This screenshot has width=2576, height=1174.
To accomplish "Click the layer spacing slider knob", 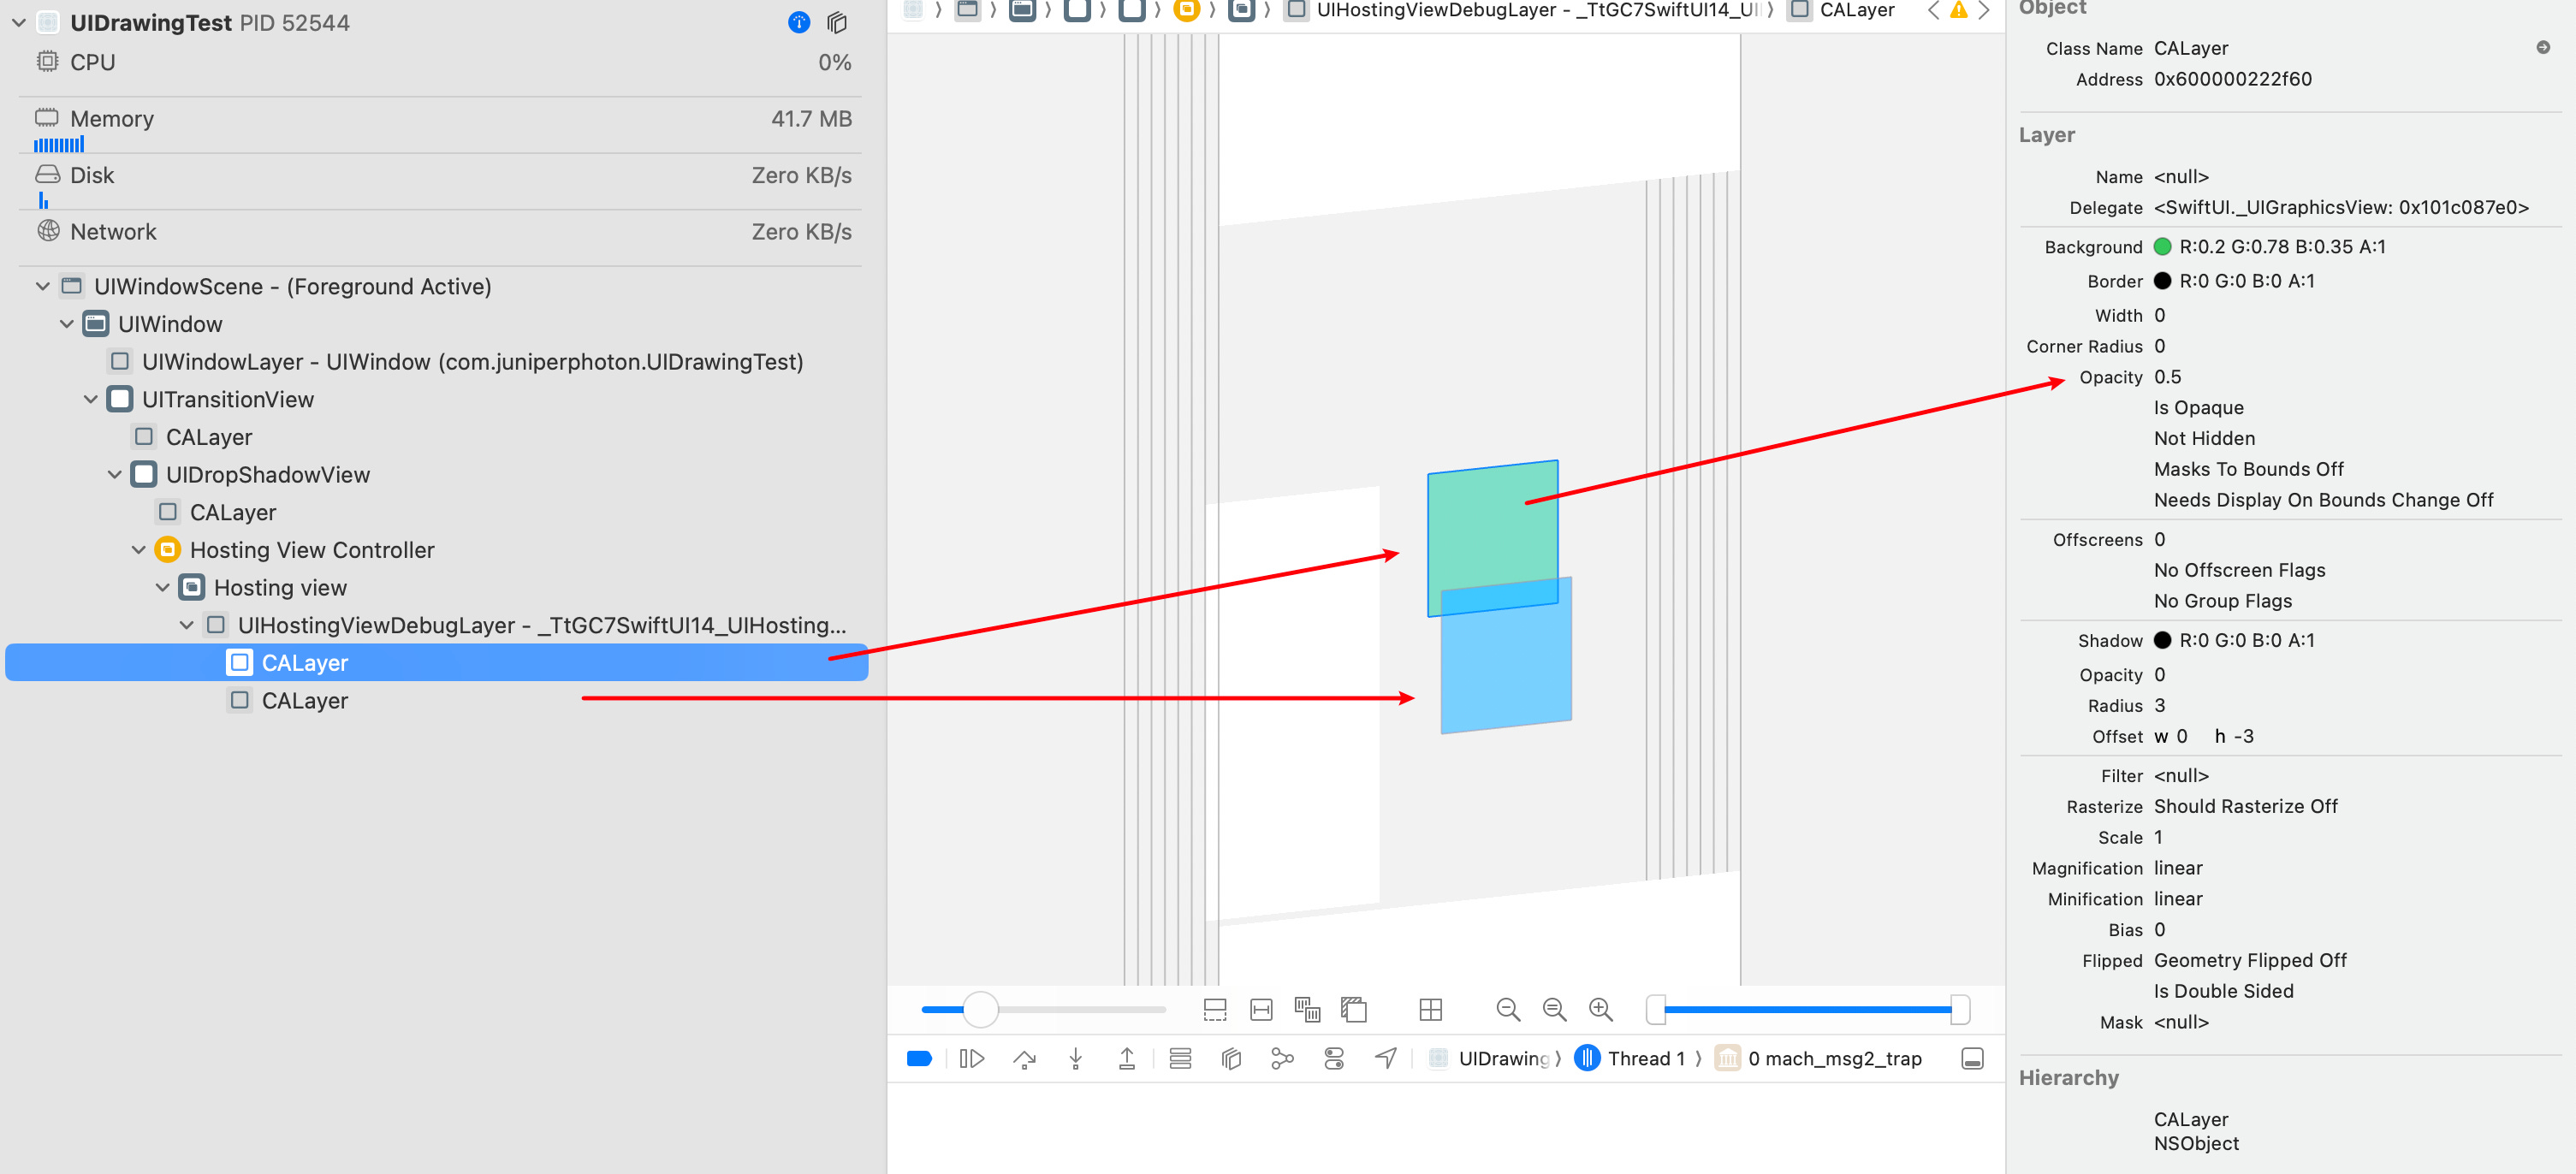I will 980,1009.
